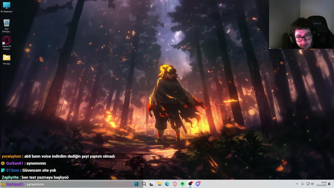Viewport: 334px width, 188px height.
Task: Launch Microsoft Edge from the taskbar
Action: (167, 184)
